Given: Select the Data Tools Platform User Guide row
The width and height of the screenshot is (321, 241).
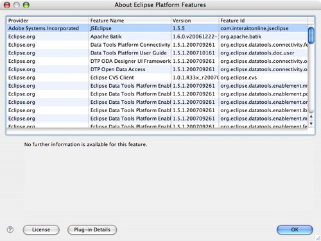Looking at the screenshot, I should (157, 53).
